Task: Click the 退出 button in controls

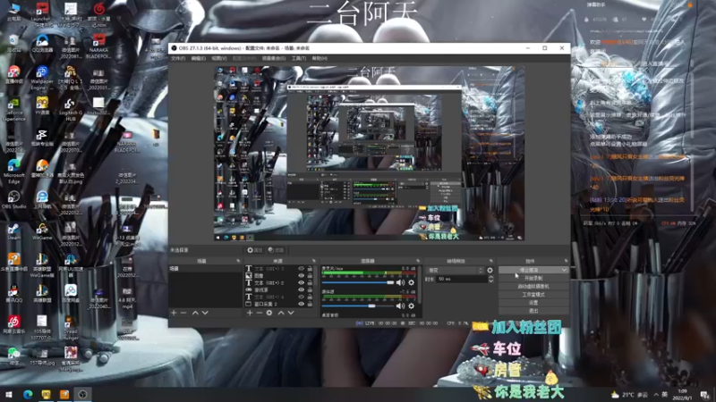Action: click(x=533, y=311)
